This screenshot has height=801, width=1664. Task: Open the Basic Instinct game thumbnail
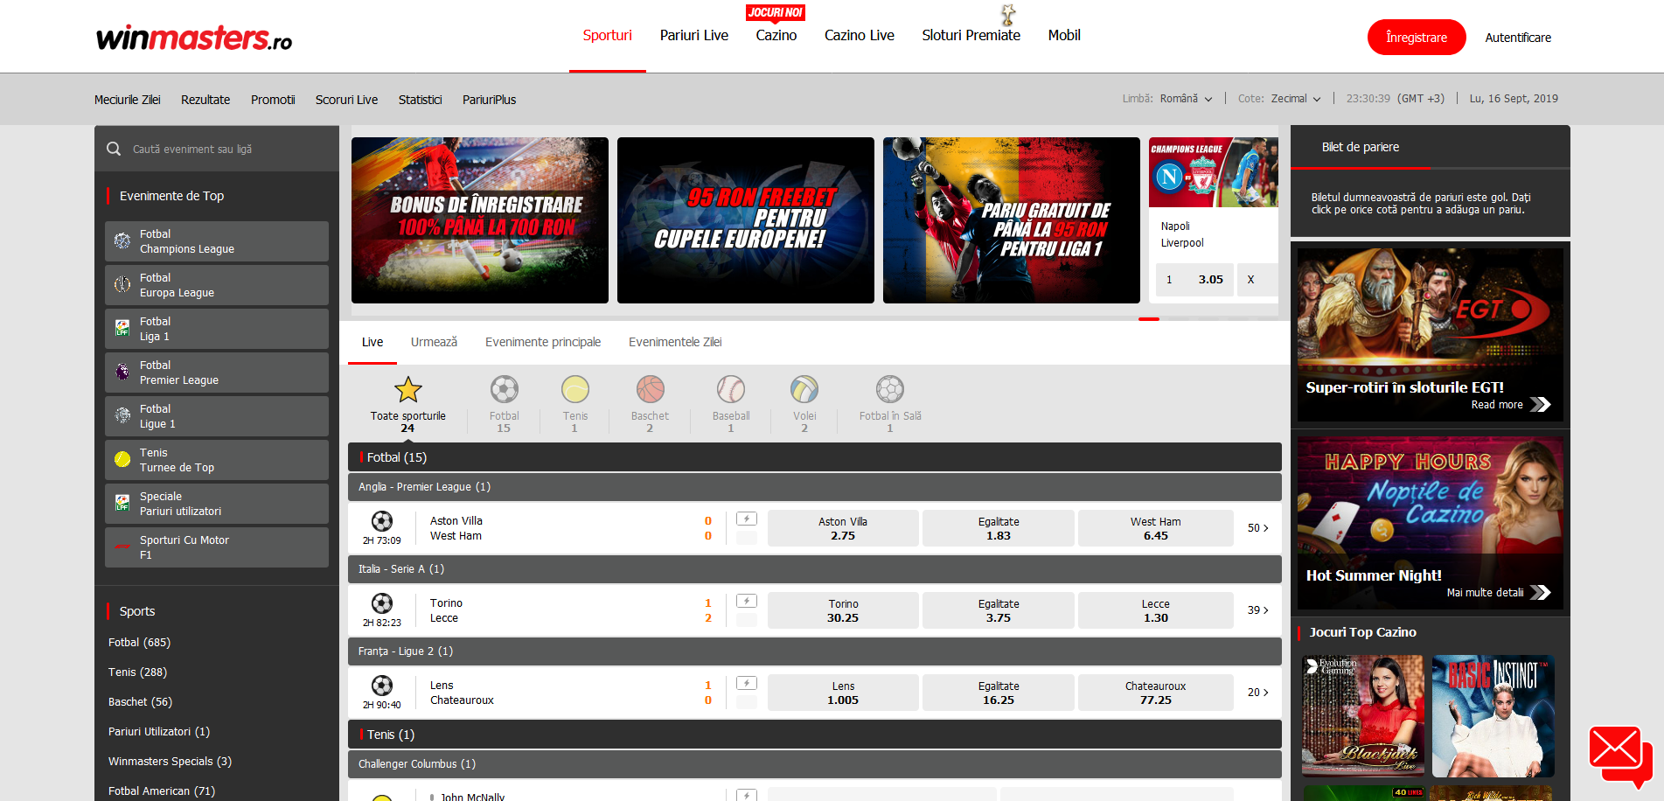pos(1493,715)
